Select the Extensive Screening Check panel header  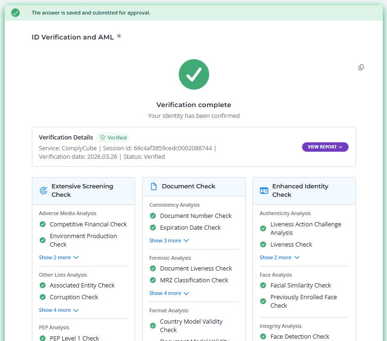[x=83, y=191]
